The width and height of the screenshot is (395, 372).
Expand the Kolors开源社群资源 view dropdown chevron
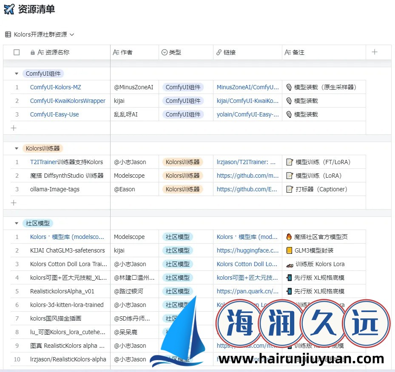pyautogui.click(x=72, y=34)
